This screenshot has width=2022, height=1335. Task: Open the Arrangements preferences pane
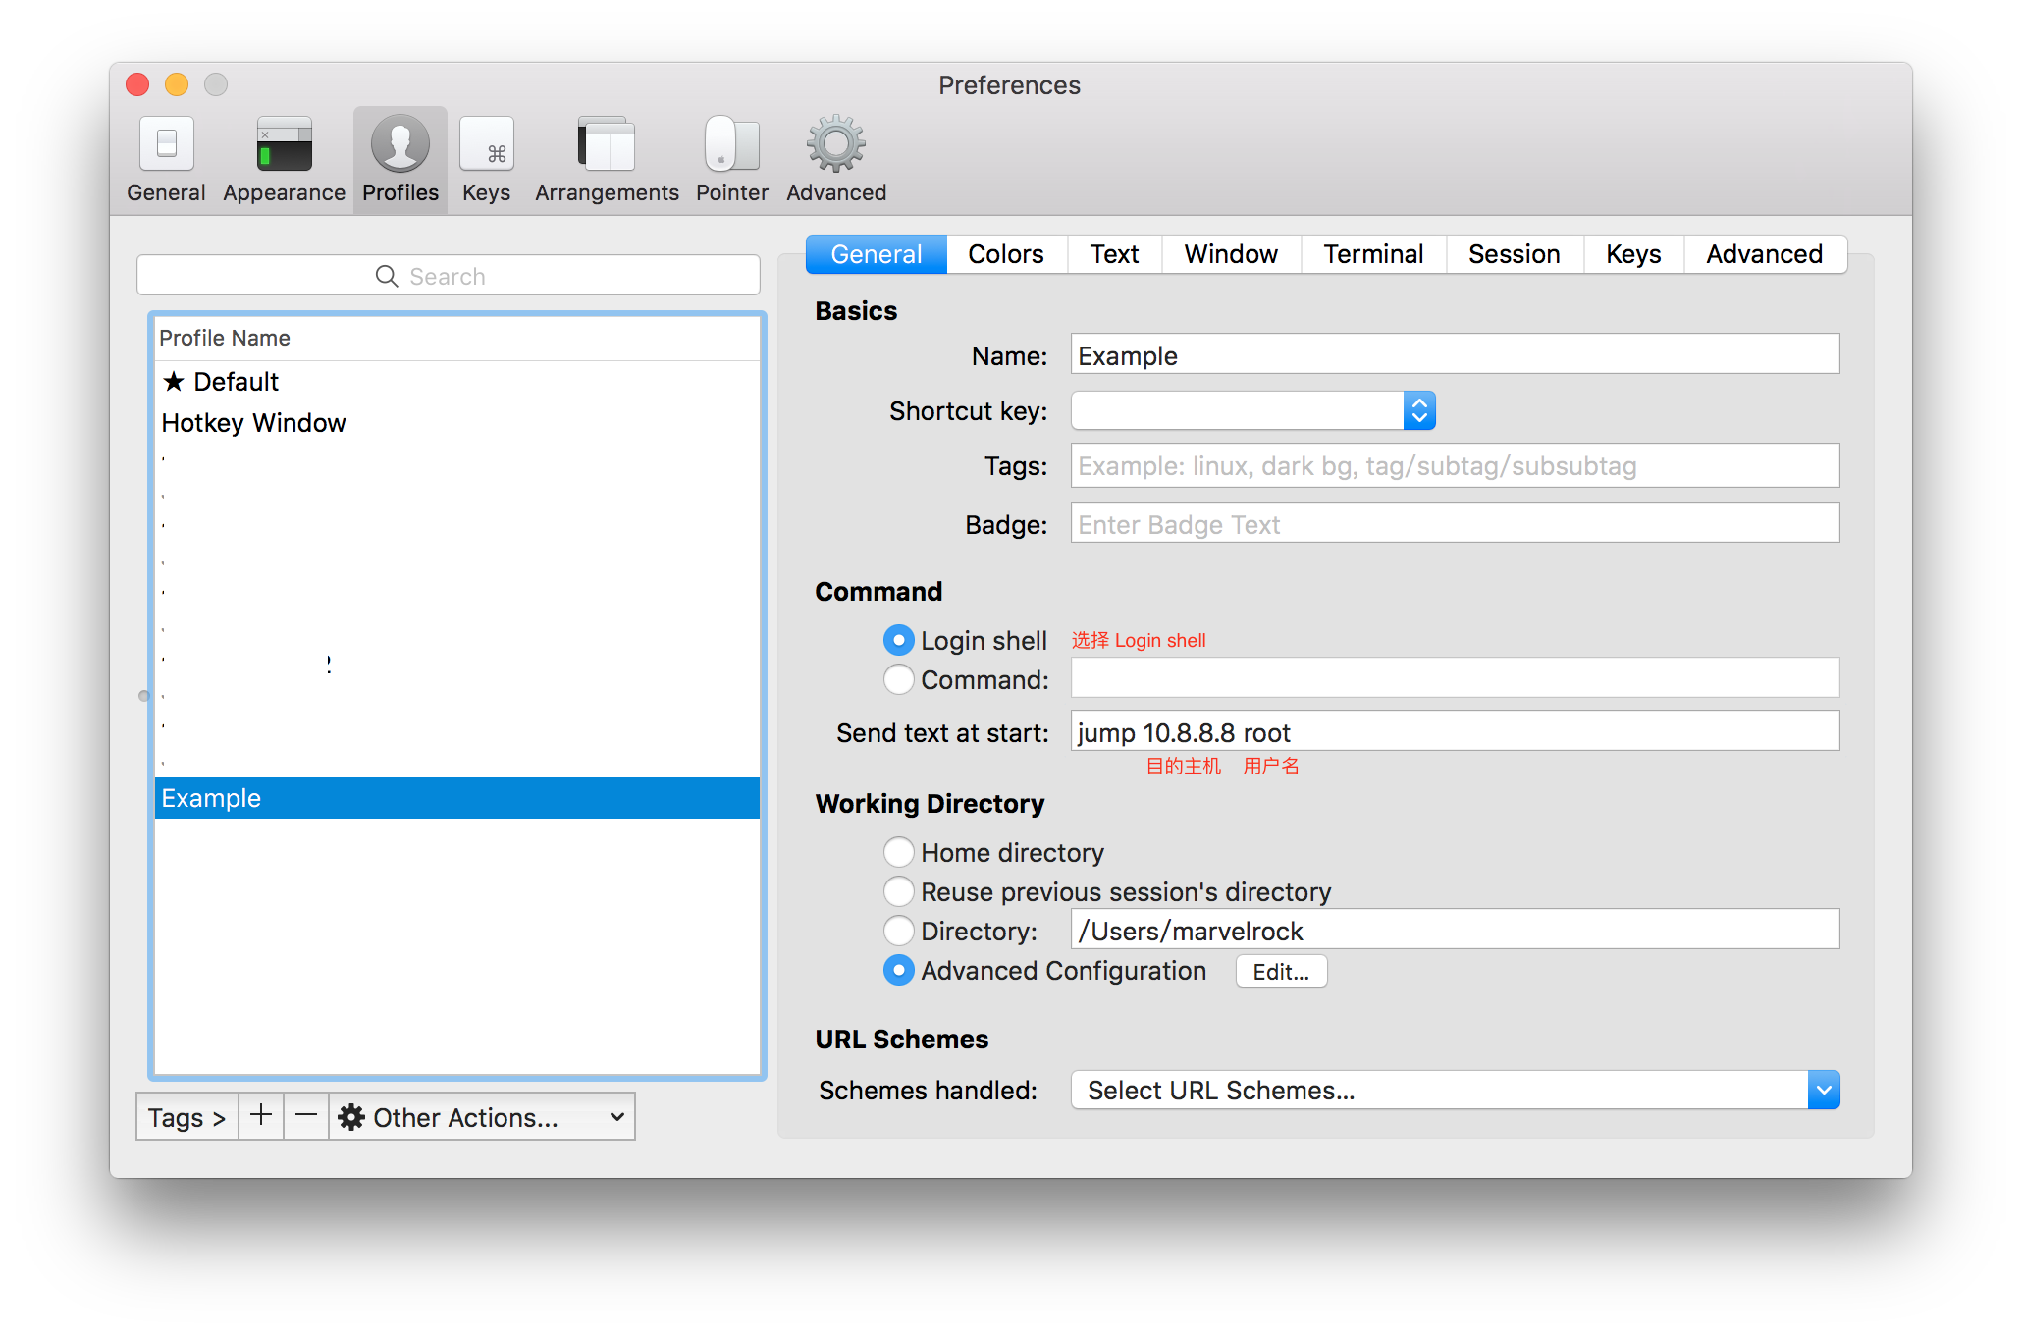point(607,160)
